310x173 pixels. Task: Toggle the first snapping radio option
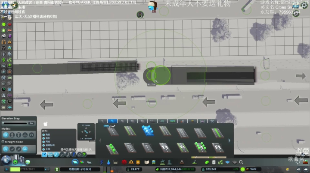[43, 134]
